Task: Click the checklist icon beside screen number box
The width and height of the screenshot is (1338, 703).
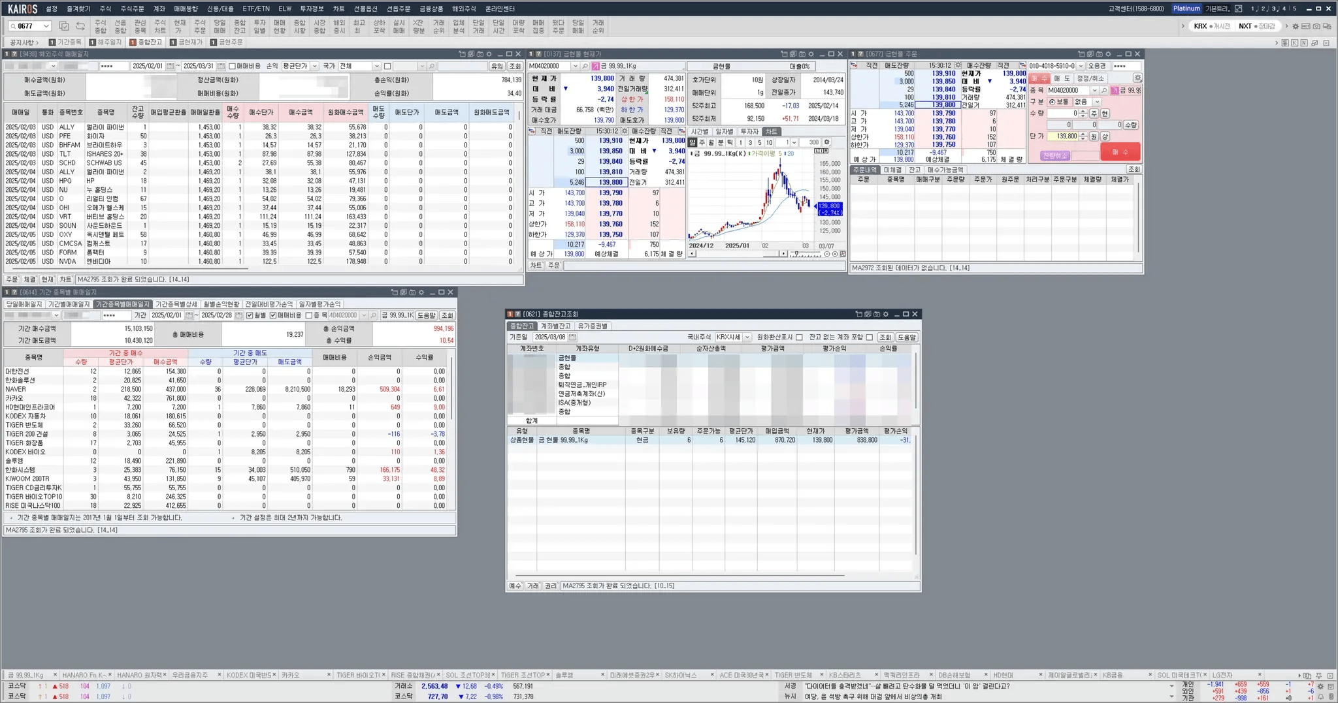Action: [x=64, y=26]
